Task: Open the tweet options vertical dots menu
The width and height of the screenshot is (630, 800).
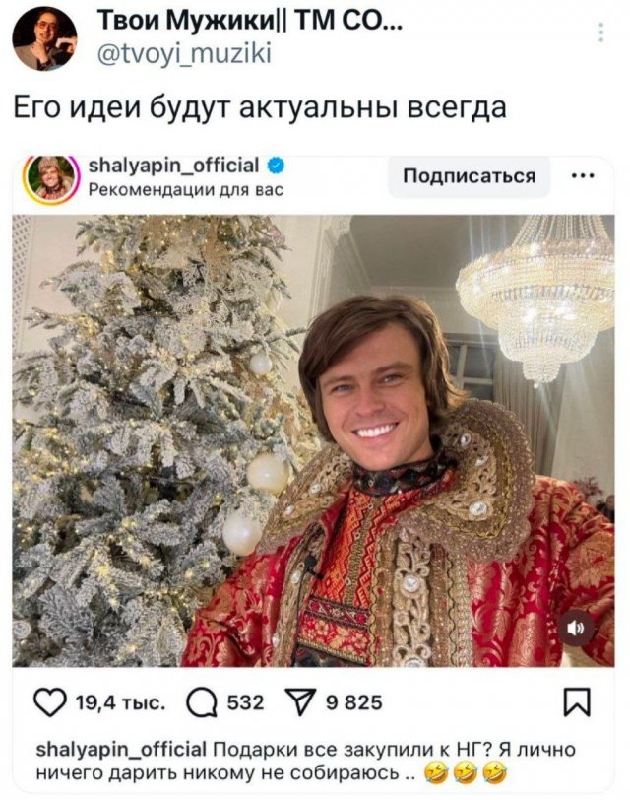Action: coord(601,32)
